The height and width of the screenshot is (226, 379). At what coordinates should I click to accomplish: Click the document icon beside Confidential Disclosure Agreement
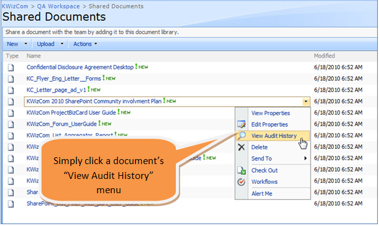click(x=11, y=67)
